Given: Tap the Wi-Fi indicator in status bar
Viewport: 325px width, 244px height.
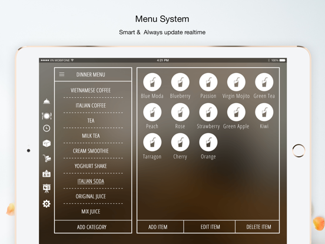Looking at the screenshot, I should pos(72,60).
